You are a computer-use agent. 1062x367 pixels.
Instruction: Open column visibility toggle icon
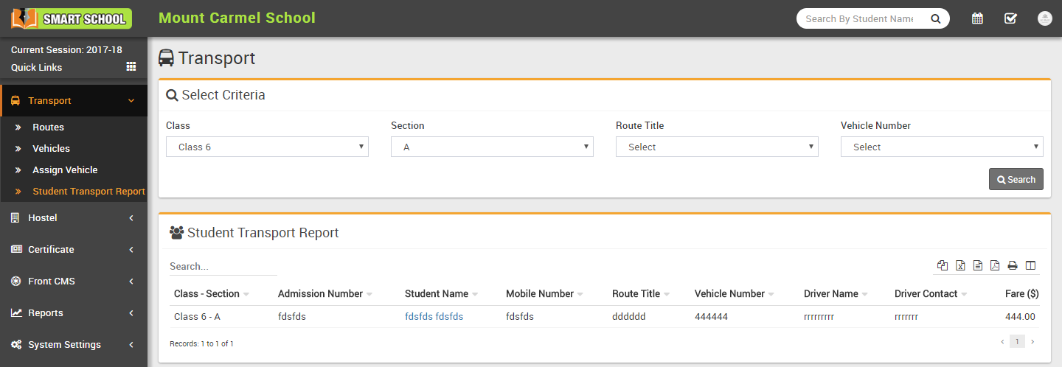click(1030, 265)
